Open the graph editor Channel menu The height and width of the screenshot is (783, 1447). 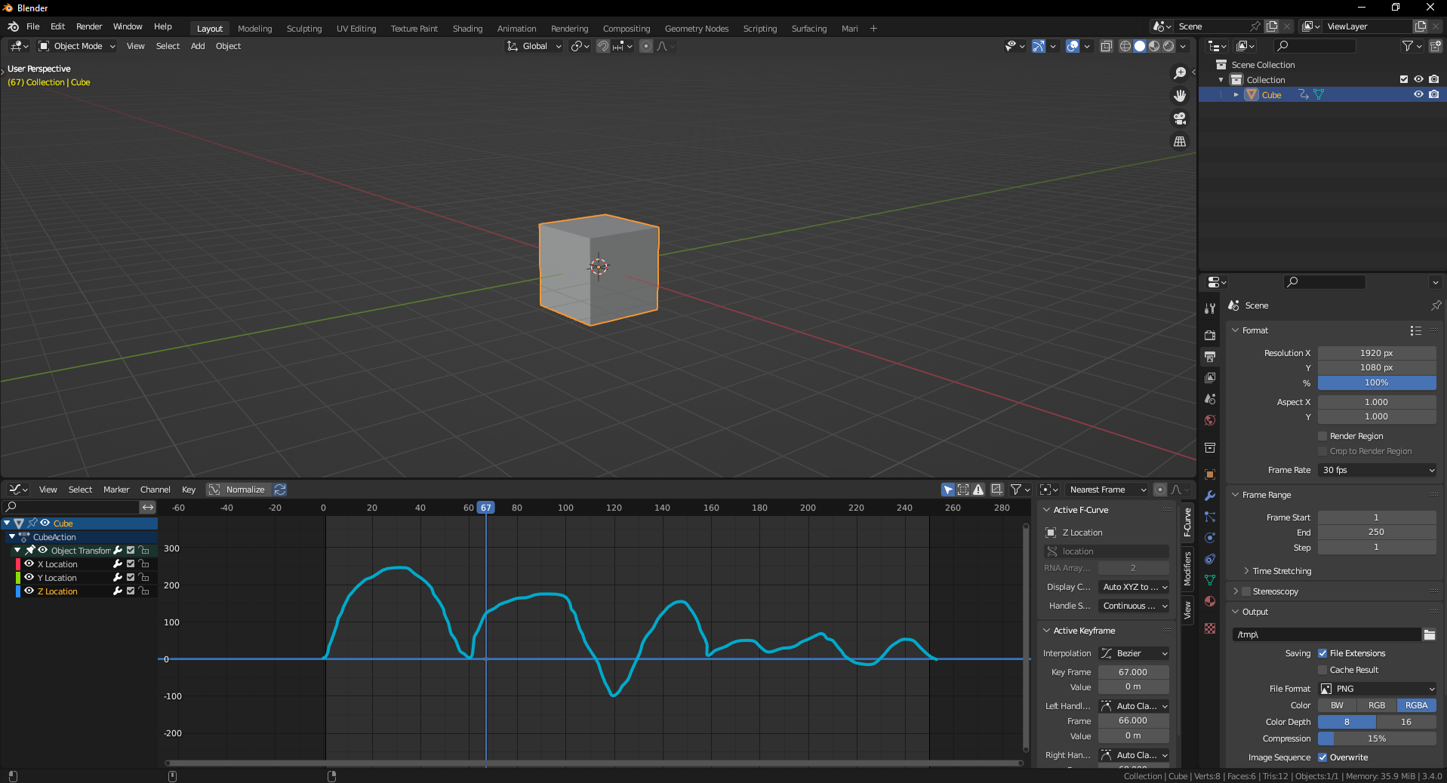[x=155, y=490]
